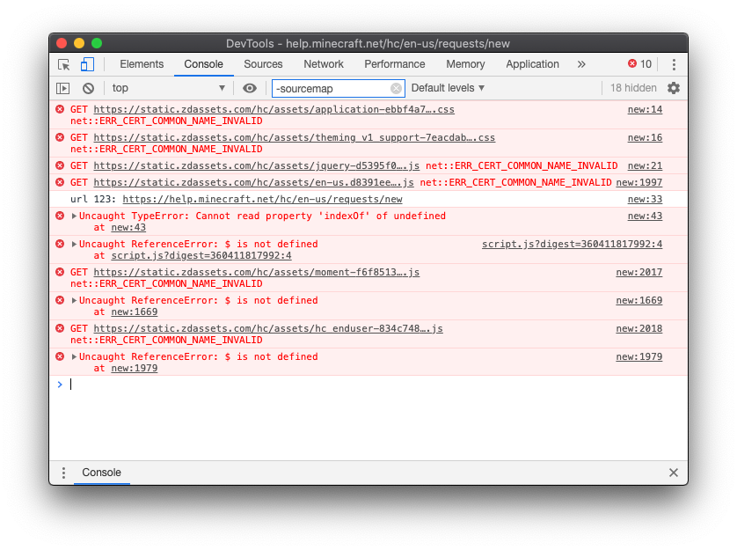Open the Performance tab
737x550 pixels.
[394, 64]
